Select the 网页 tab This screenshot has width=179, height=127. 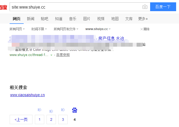point(17,19)
